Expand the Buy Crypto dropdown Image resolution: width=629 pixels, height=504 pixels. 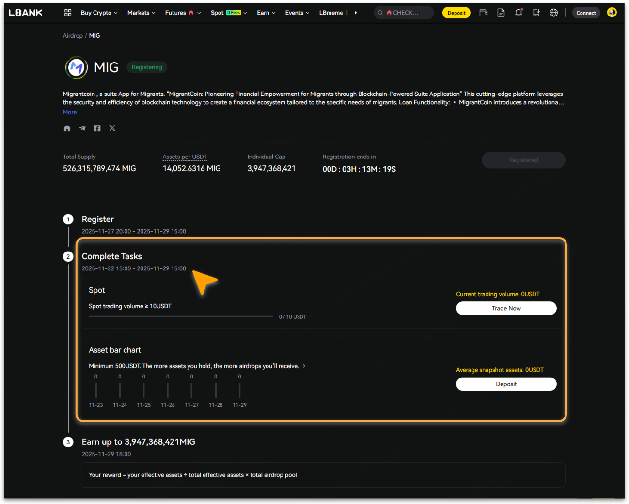[99, 13]
